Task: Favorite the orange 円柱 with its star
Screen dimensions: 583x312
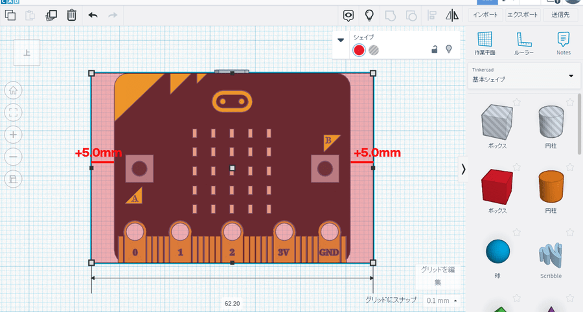Action: click(x=570, y=167)
